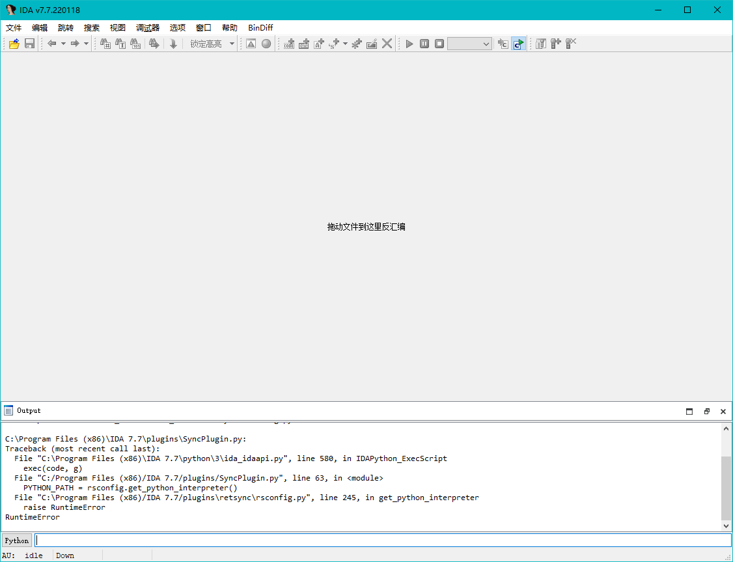Screen dimensions: 733x562
Task: Jump forward with the right arrow
Action: point(75,44)
